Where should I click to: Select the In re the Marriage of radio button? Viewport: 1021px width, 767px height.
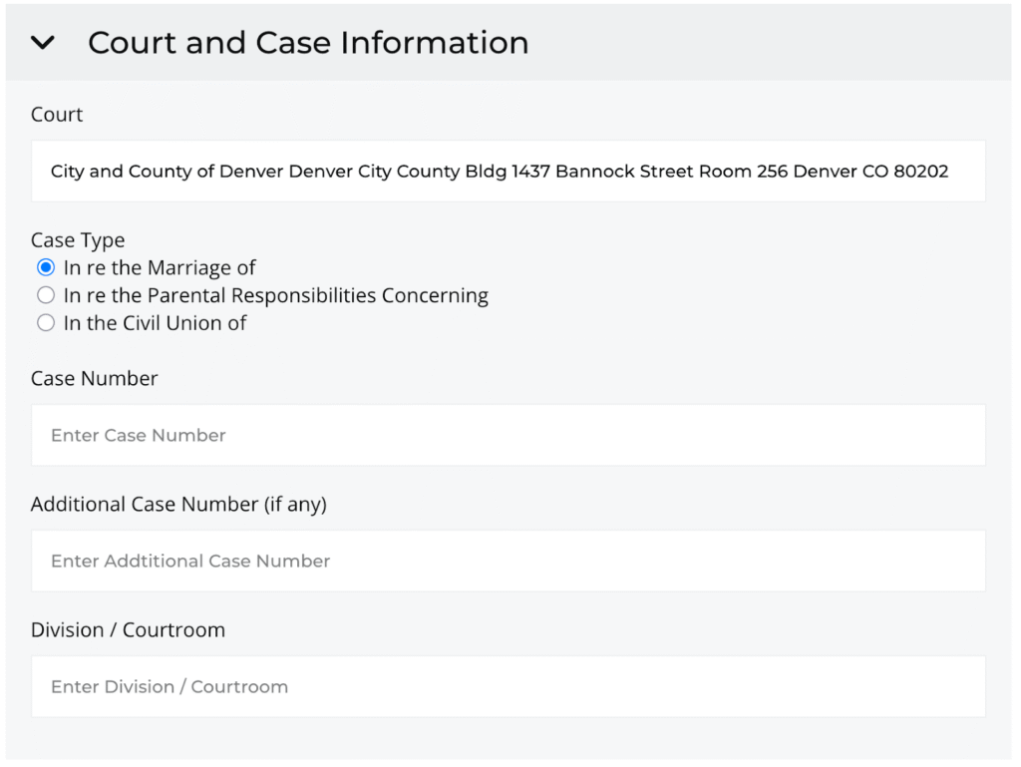(46, 267)
